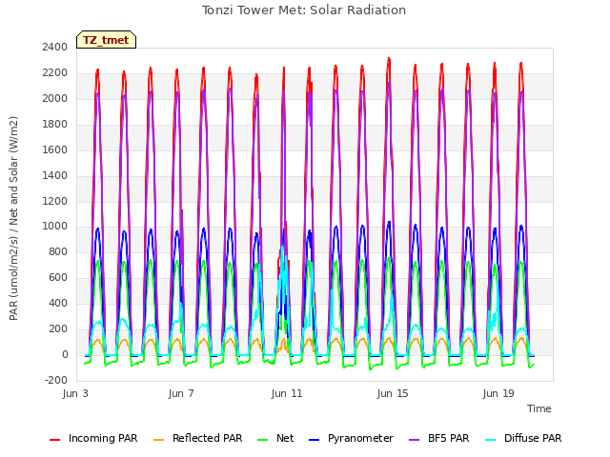The height and width of the screenshot is (457, 610).
Task: Toggle the Incoming PAR legend entry
Action: tap(93, 438)
